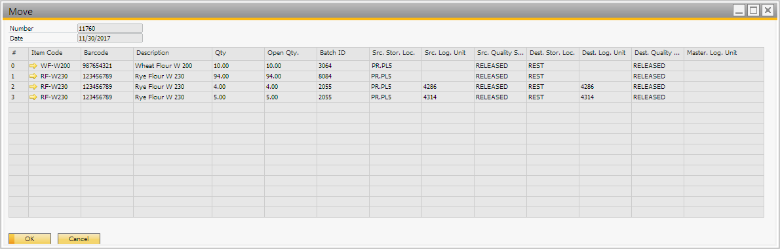Click Qty value 4.00
The image size is (780, 249).
pos(238,87)
